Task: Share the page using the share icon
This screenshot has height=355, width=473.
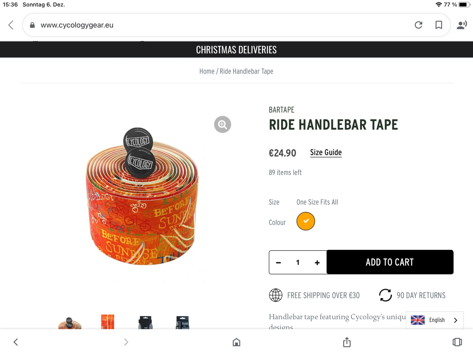Action: [x=347, y=342]
